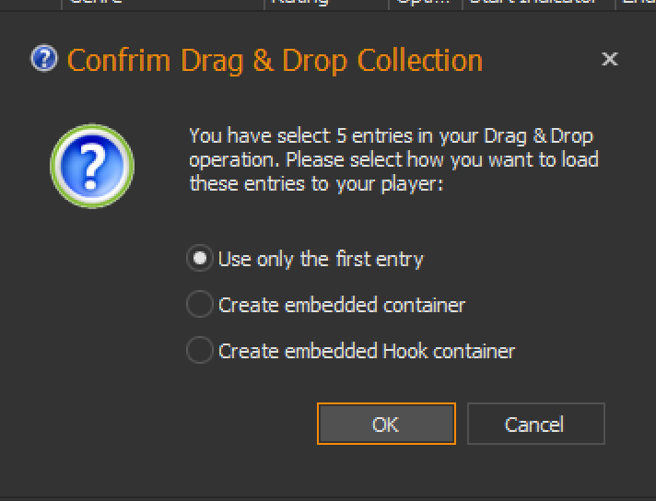Click the 'Confrim Drag & Drop Collection' title text
The width and height of the screenshot is (656, 501).
tap(275, 61)
